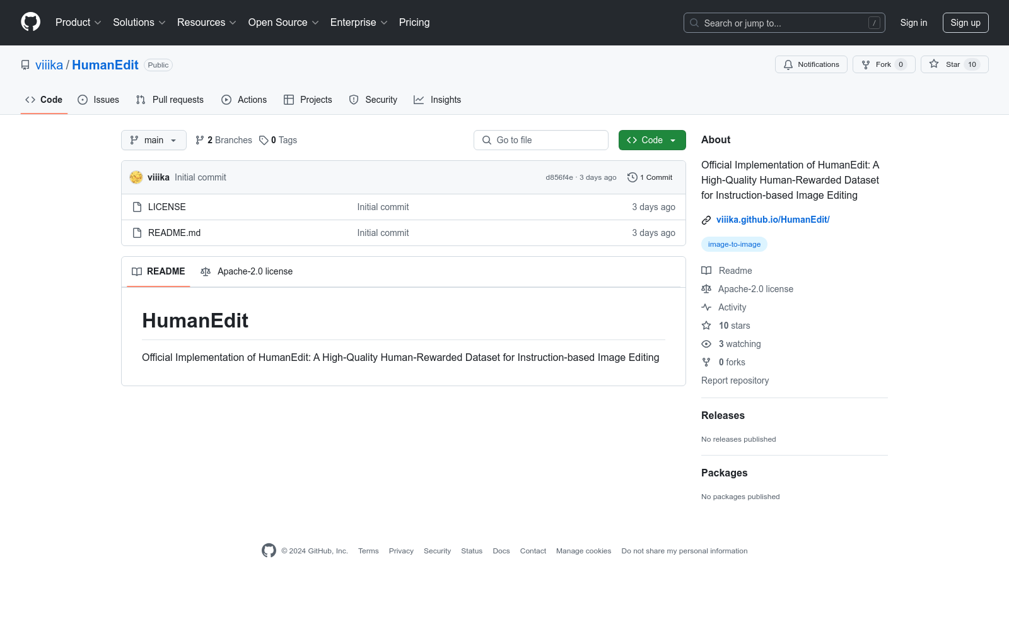Open the Projects tab
The width and height of the screenshot is (1009, 631).
(308, 100)
